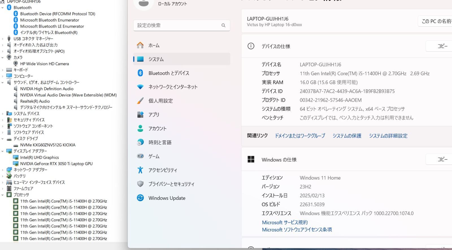This screenshot has height=250, width=452.
Task: Open ドメインまたはワークグループ link
Action: (300, 136)
